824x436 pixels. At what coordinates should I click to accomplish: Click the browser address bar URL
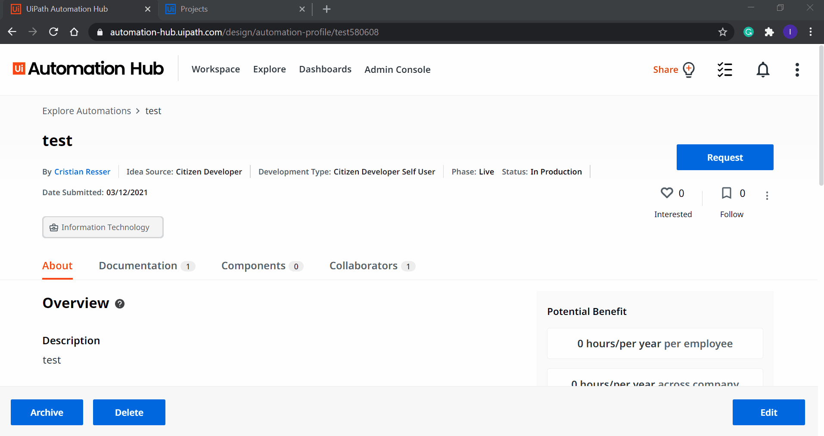click(244, 32)
